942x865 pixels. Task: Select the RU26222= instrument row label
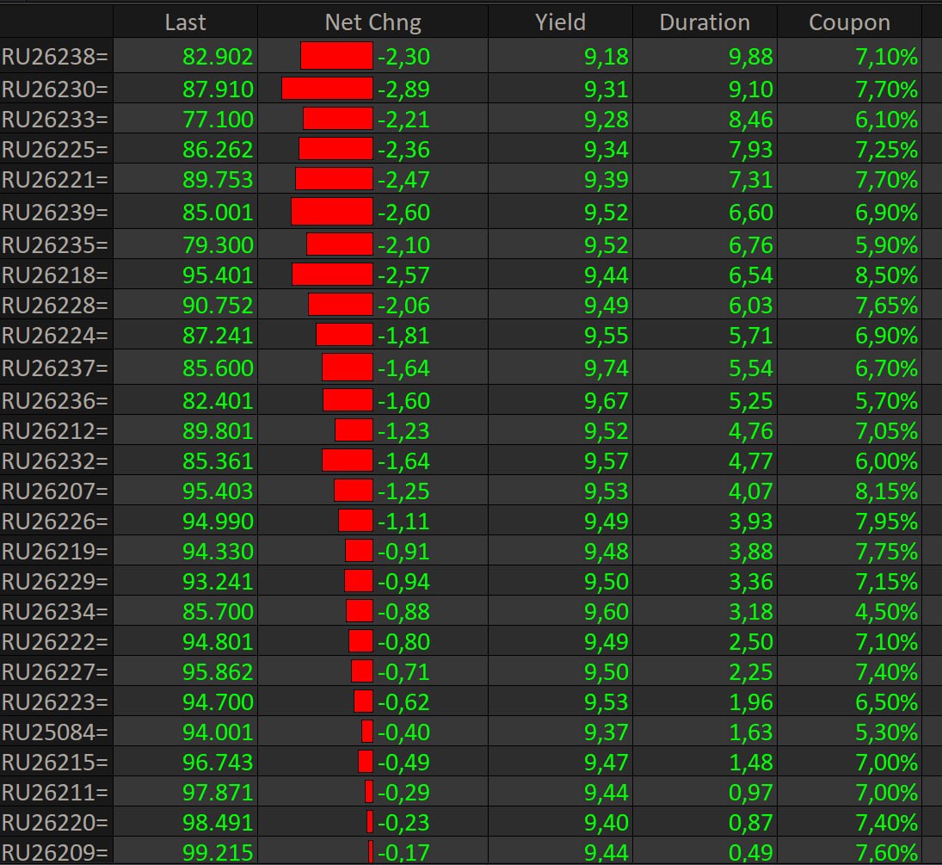click(55, 641)
